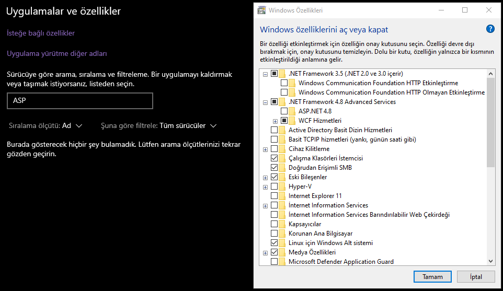Click the Windows Özellikleri title bar icon
The image size is (503, 291).
point(262,10)
